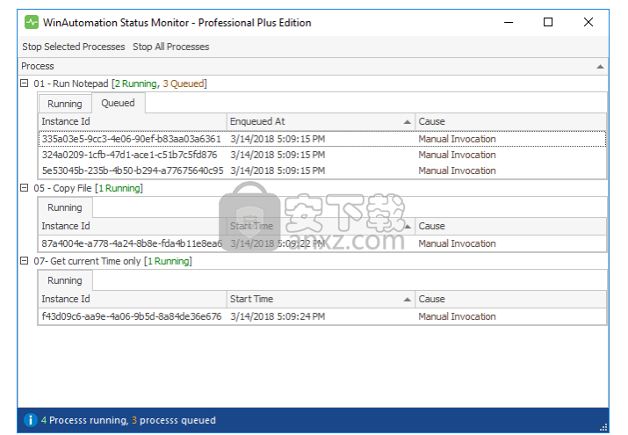Click the WinAutomation app icon in title bar
628x435 pixels.
point(32,22)
